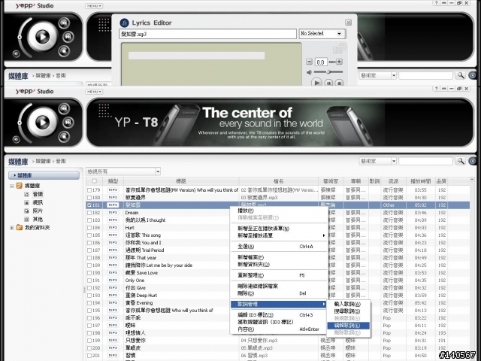Select 照片 photo node in library tree
Screen dimensions: 481x361
pos(38,211)
